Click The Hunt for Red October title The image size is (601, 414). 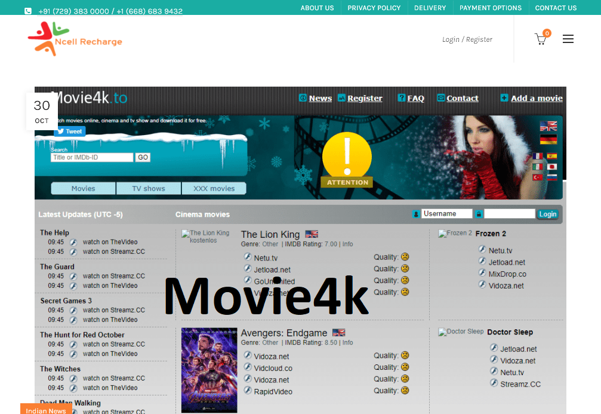(82, 335)
